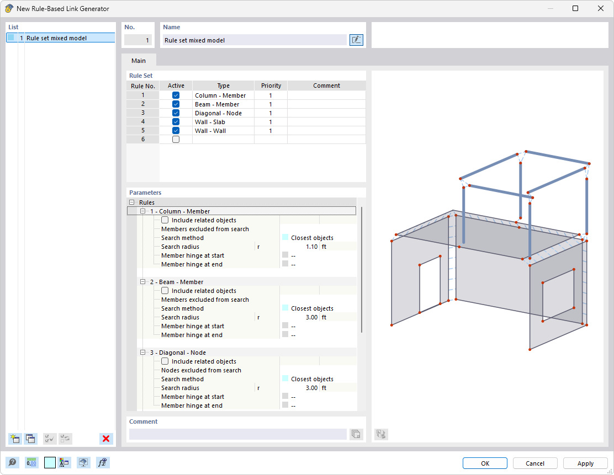614x475 pixels.
Task: Click the 'Wall - Wall' type cell
Action: [223, 131]
